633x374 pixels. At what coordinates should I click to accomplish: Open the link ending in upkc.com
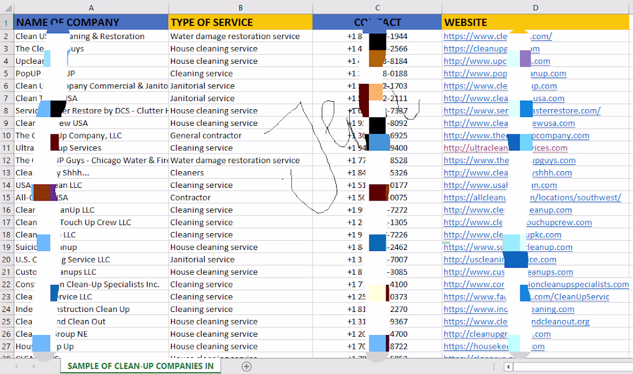coord(502,235)
